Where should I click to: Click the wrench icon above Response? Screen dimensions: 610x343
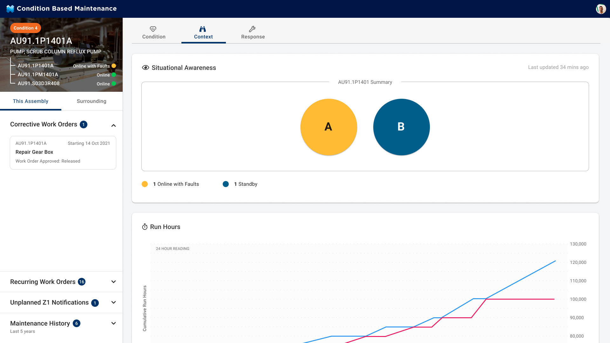tap(252, 29)
